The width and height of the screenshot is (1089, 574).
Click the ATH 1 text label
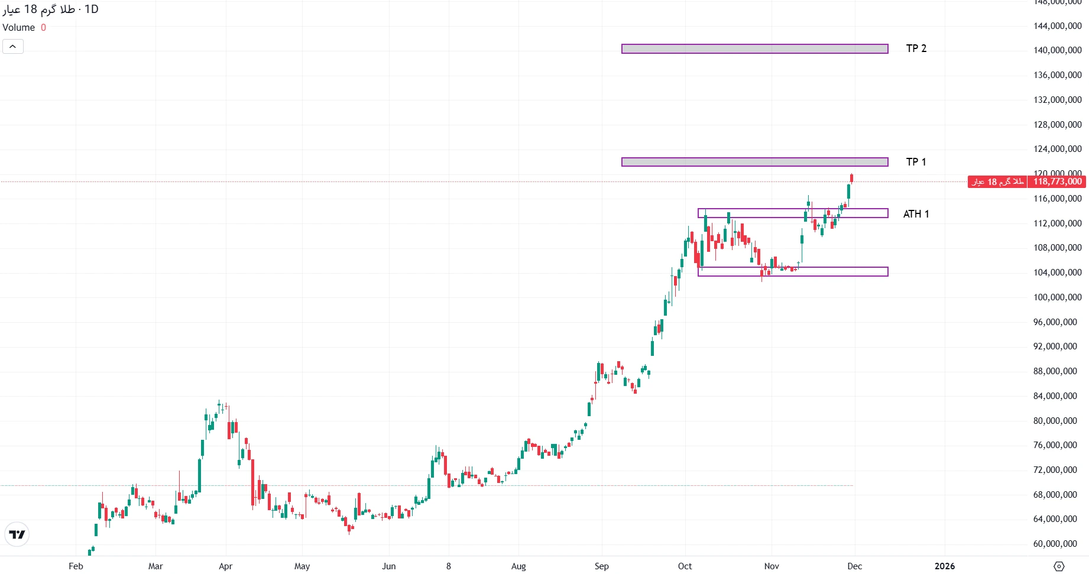pyautogui.click(x=916, y=214)
